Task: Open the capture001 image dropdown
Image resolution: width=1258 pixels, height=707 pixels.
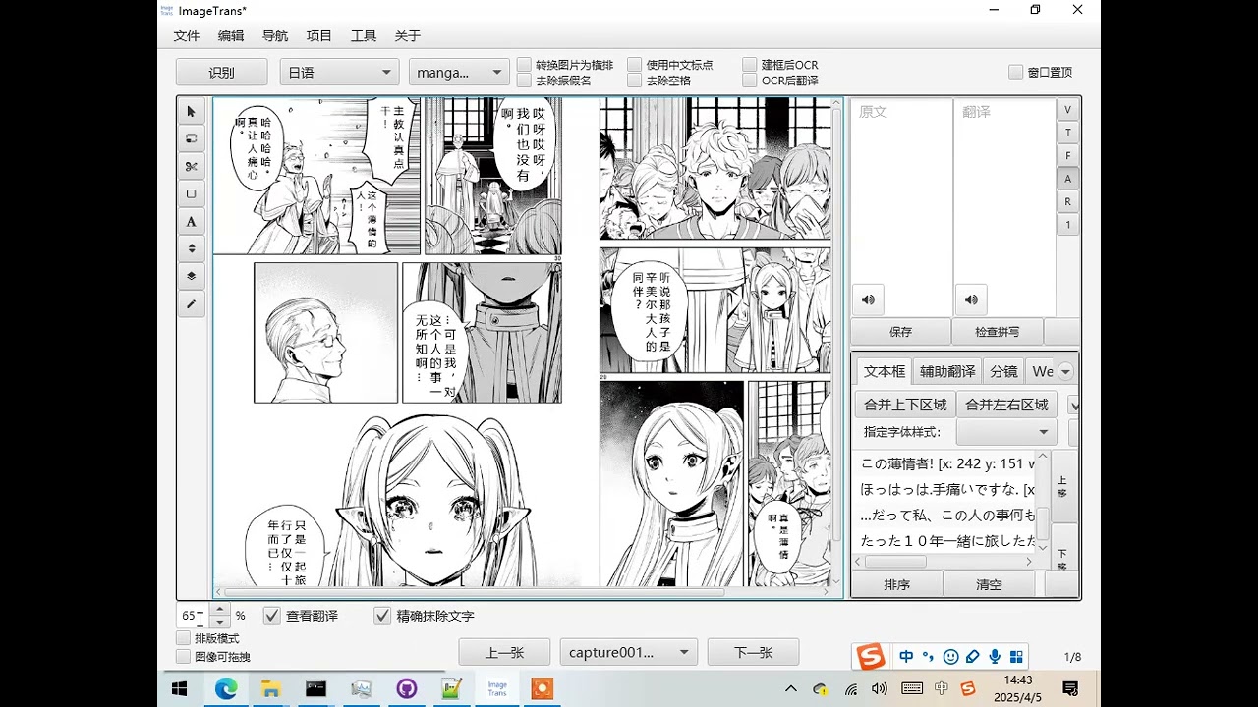Action: [629, 652]
